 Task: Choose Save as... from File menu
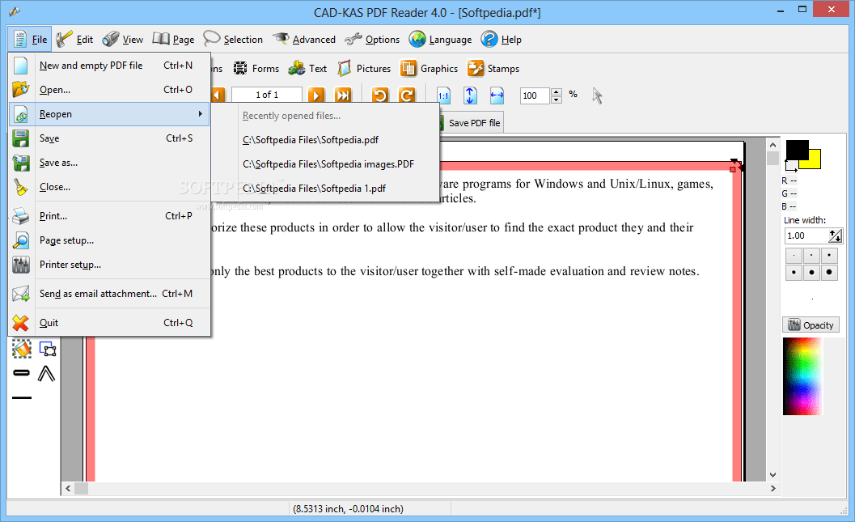pyautogui.click(x=109, y=163)
